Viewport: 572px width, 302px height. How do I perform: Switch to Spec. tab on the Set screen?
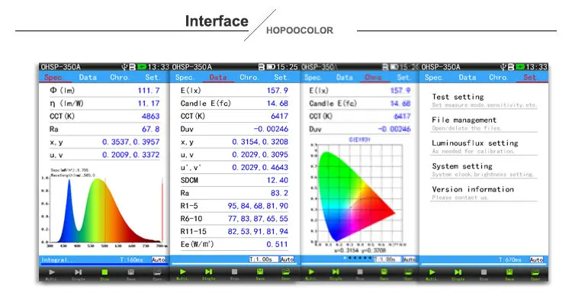(434, 77)
